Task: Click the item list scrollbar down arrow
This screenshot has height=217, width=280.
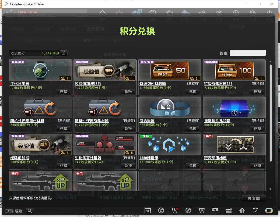Action: pyautogui.click(x=271, y=189)
